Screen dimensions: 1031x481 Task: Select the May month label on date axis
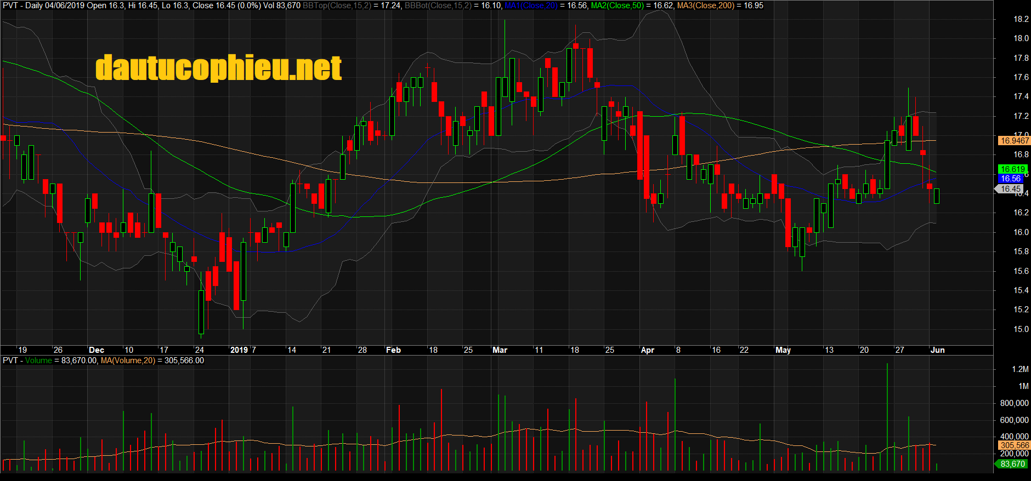(x=783, y=350)
